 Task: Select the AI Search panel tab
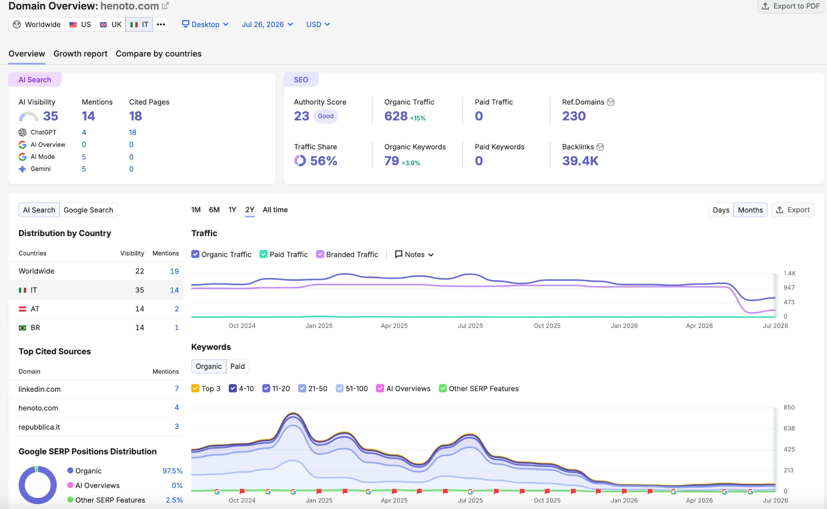[x=39, y=210]
